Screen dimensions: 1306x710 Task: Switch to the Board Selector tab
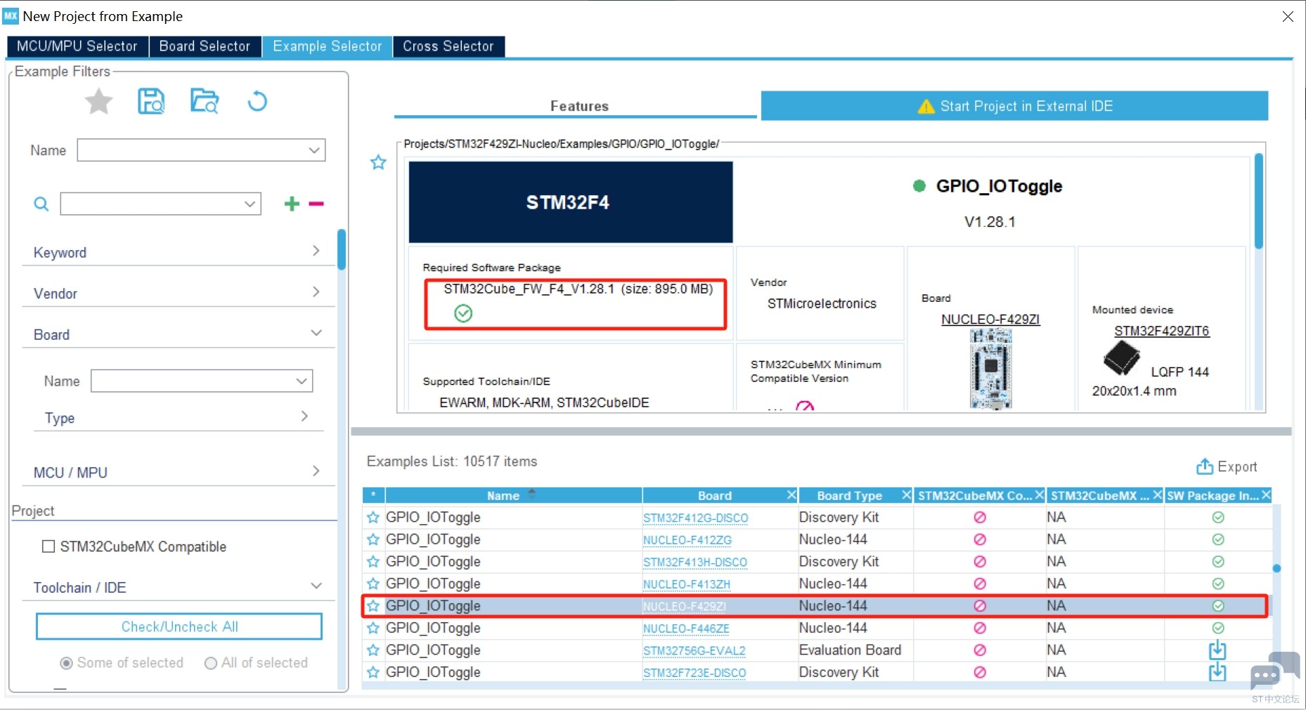click(205, 46)
